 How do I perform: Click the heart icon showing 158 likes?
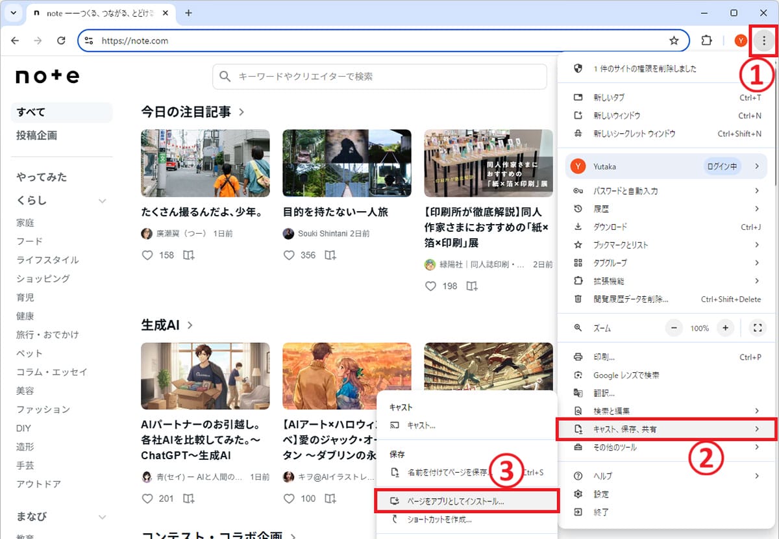(x=147, y=255)
